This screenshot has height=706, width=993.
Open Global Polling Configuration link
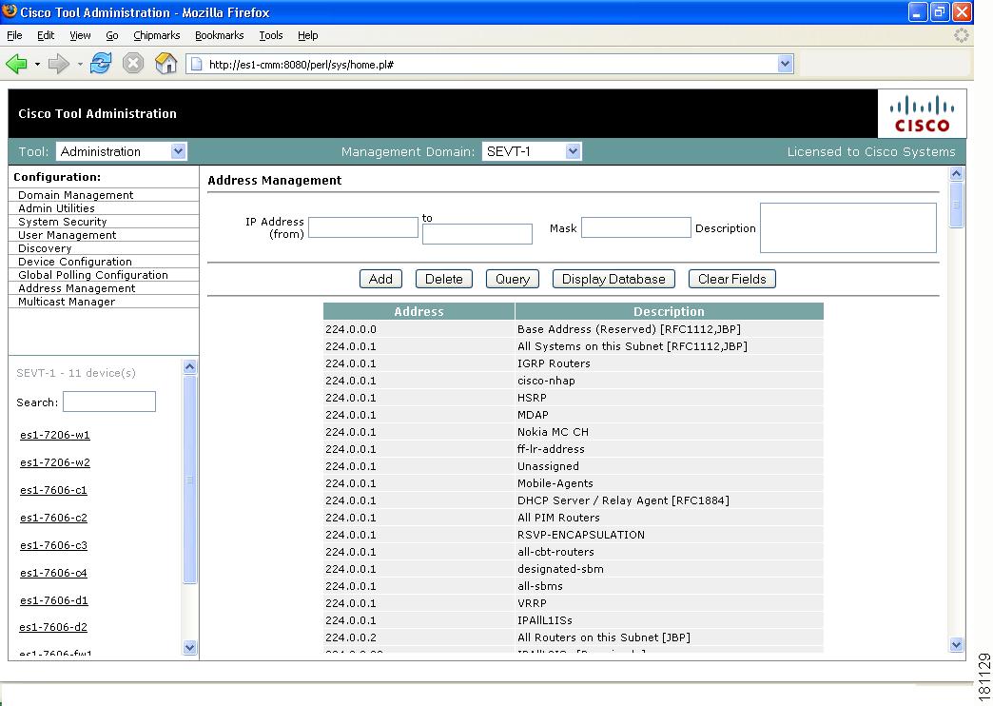point(93,275)
